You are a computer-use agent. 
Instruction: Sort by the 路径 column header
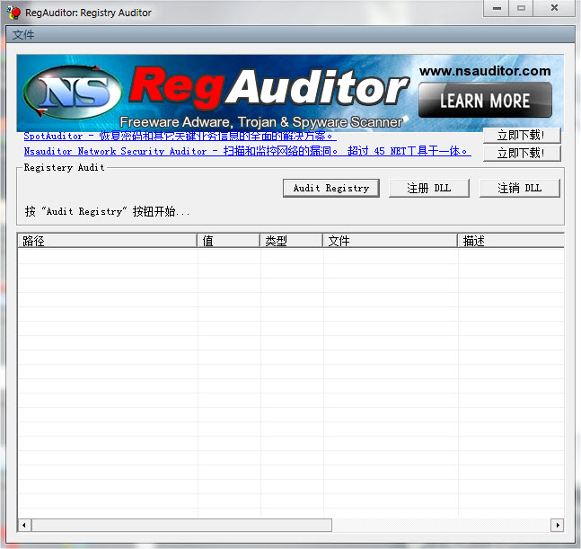coord(107,241)
